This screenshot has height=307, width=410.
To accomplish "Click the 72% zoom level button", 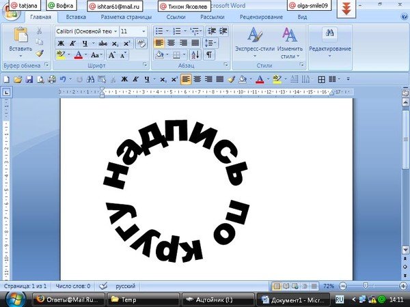I will pos(329,286).
